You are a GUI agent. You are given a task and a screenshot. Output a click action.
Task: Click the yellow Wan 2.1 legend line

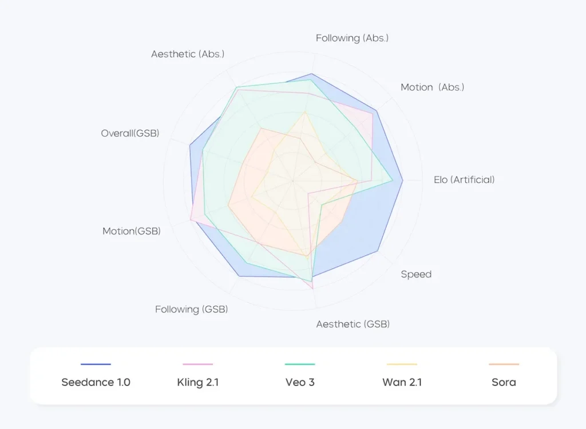click(x=402, y=364)
